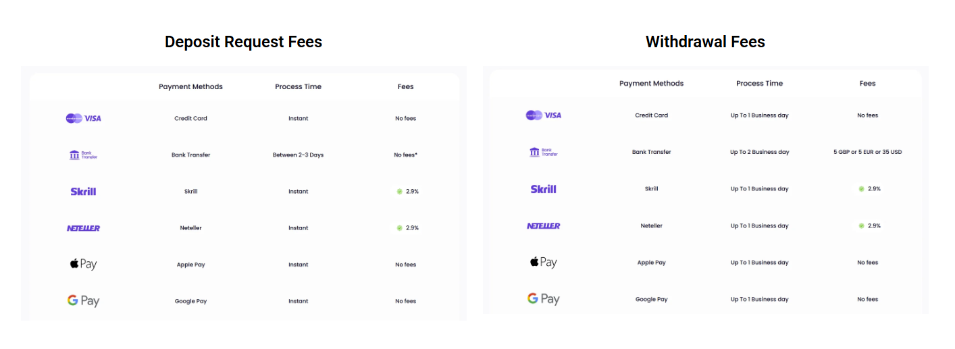Click the Visa Mastercard logo in Deposit table
Screen dimensions: 955x349
83,118
